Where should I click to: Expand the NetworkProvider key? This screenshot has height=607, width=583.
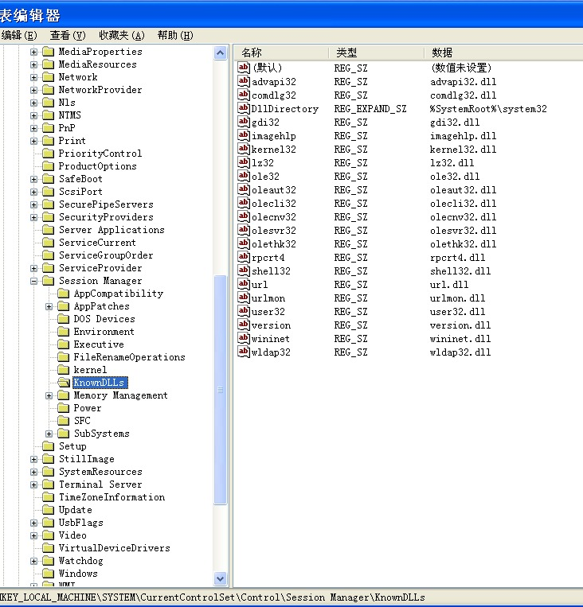pos(33,90)
